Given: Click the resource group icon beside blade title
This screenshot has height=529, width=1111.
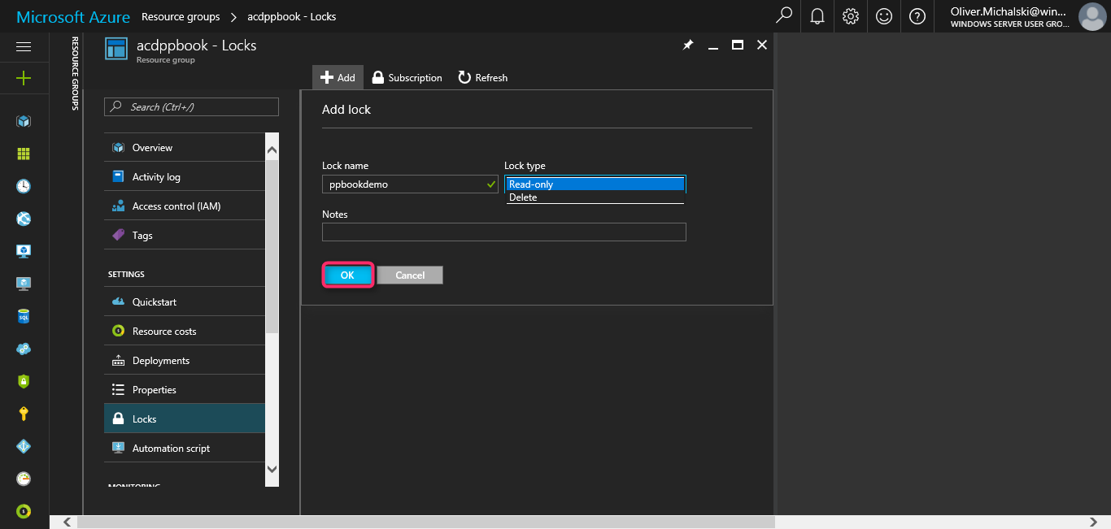Looking at the screenshot, I should [117, 49].
